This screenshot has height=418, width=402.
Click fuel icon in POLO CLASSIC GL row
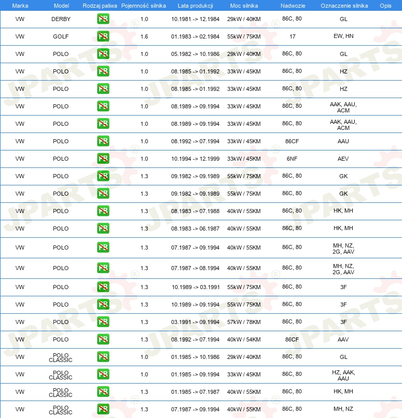point(103,357)
